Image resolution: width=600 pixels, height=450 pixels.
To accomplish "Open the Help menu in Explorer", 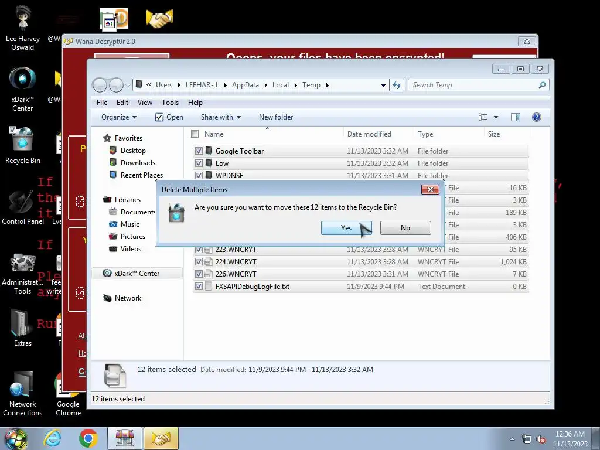I will [x=195, y=103].
